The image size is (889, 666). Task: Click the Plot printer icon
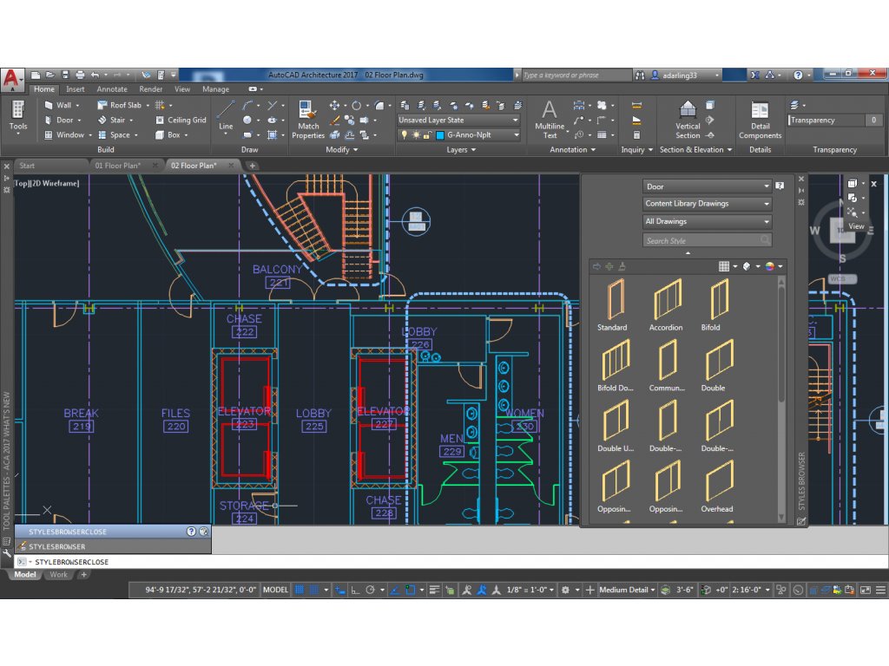pyautogui.click(x=80, y=75)
